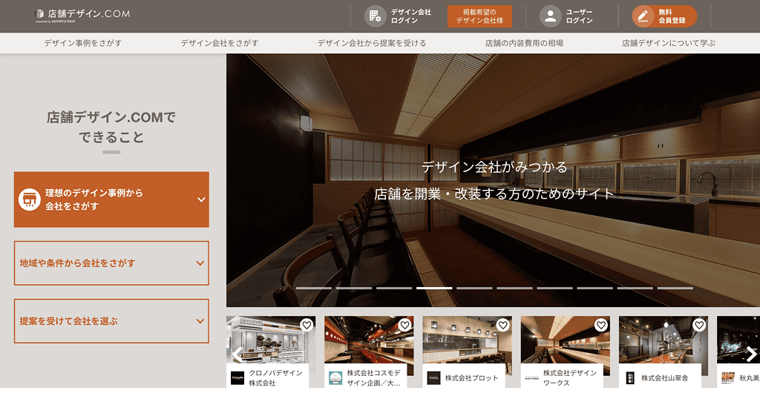This screenshot has height=393, width=760.
Task: Favorite the クロノバデザイン株式会社 card with heart
Action: [307, 325]
